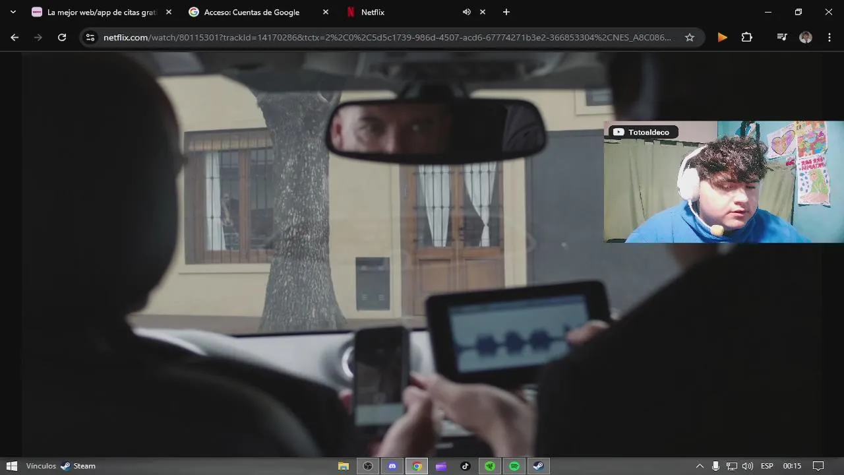844x475 pixels.
Task: Click the netflix.com address bar URL
Action: pos(387,38)
